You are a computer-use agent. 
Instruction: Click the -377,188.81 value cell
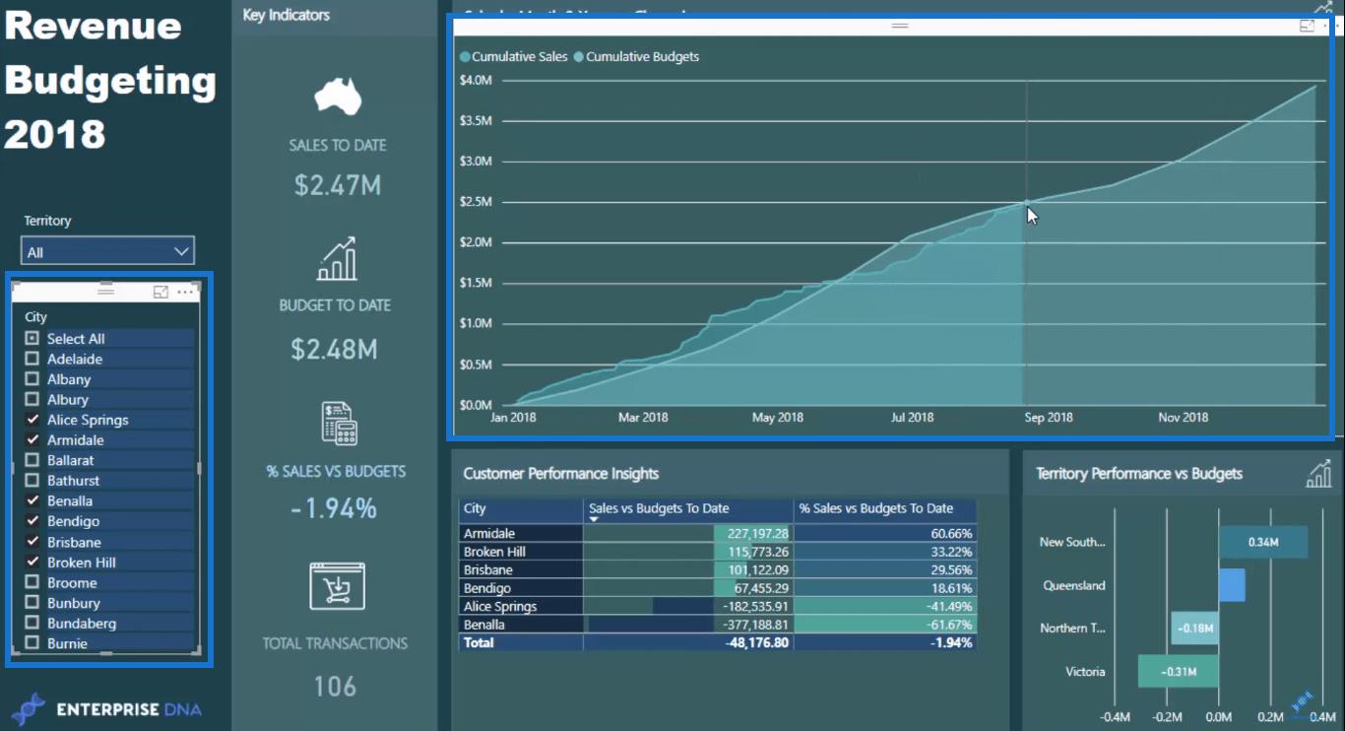(688, 625)
